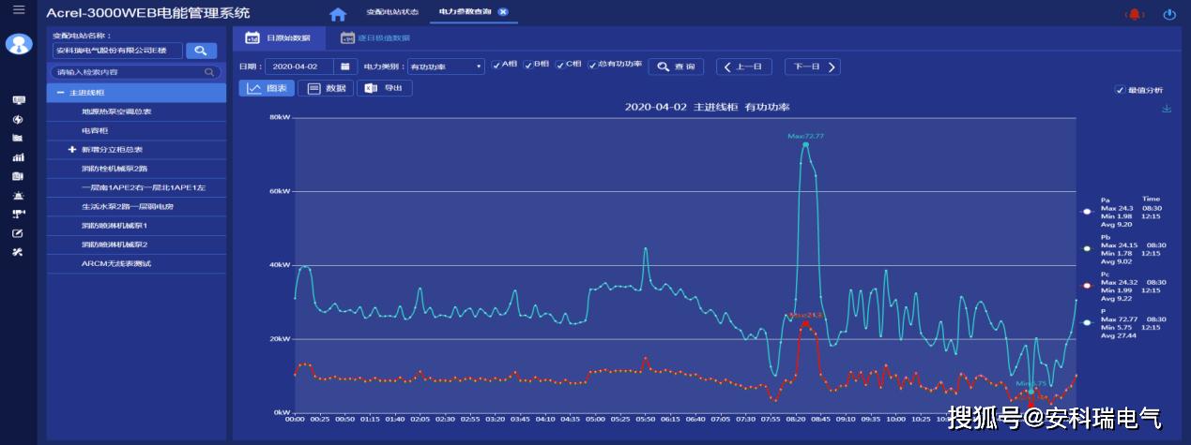Click the magnifier in the tree search box
Screen dimensions: 1191x445
coord(209,72)
